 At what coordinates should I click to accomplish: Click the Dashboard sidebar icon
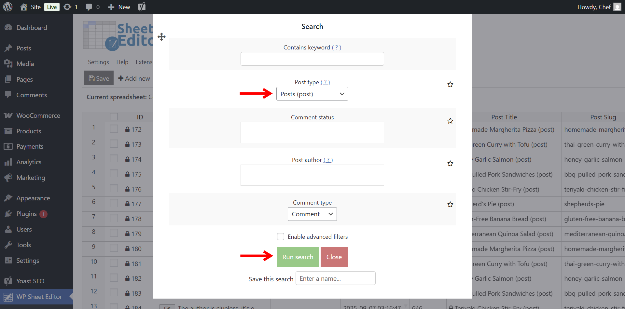coord(8,28)
